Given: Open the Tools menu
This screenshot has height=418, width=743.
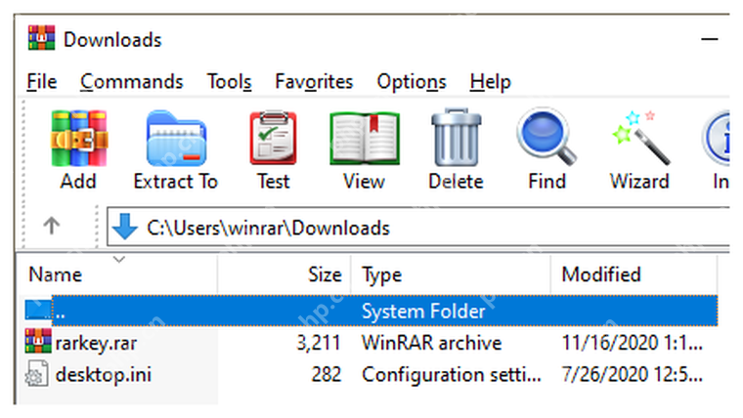Looking at the screenshot, I should 230,82.
